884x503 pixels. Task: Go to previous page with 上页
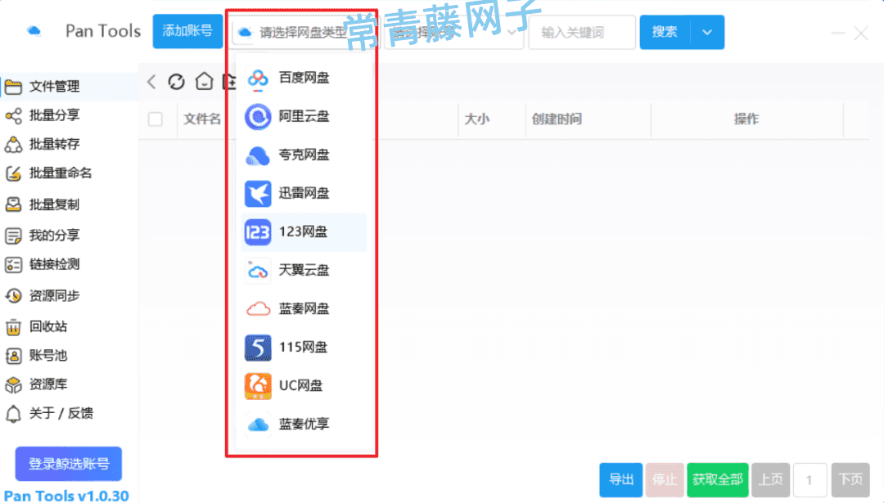point(770,480)
